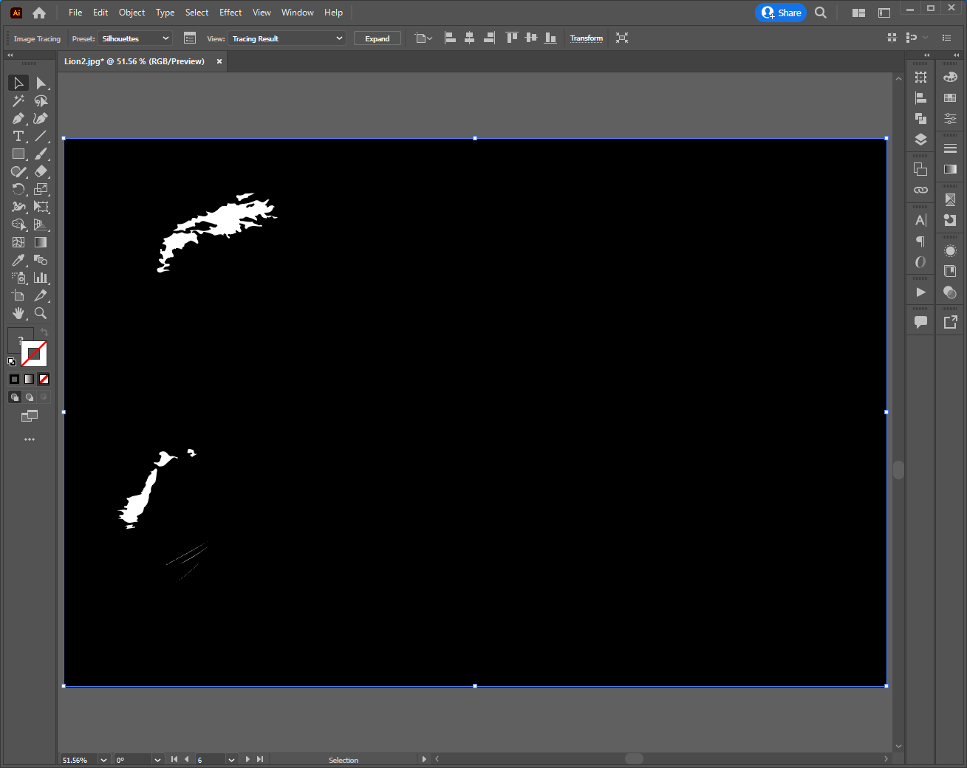Open the Color panel palette icon

(950, 77)
